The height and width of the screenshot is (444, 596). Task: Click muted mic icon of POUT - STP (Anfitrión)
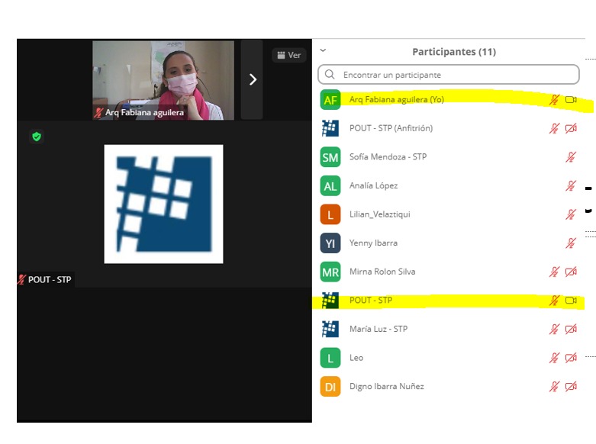(554, 128)
